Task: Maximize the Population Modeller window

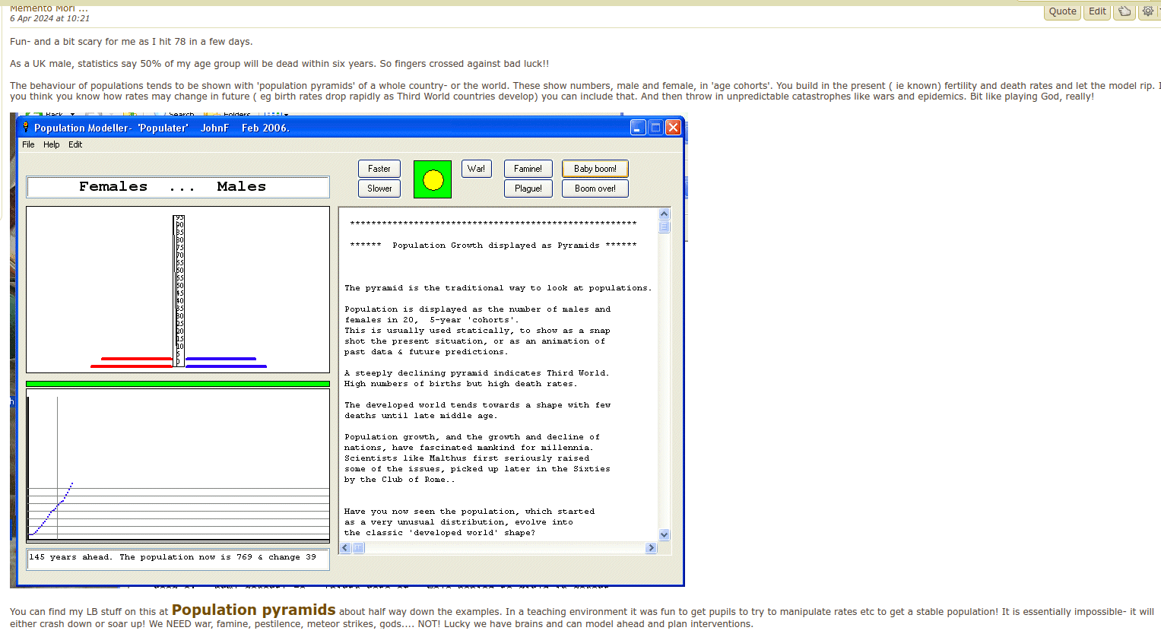Action: pos(655,128)
